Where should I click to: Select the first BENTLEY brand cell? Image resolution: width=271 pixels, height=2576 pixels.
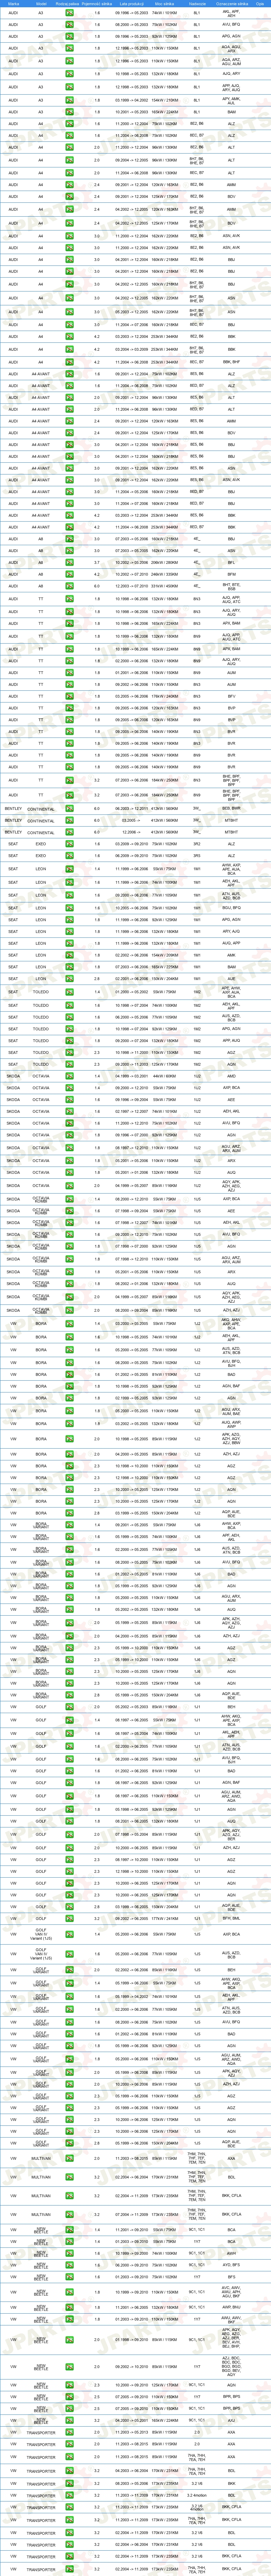(13, 808)
